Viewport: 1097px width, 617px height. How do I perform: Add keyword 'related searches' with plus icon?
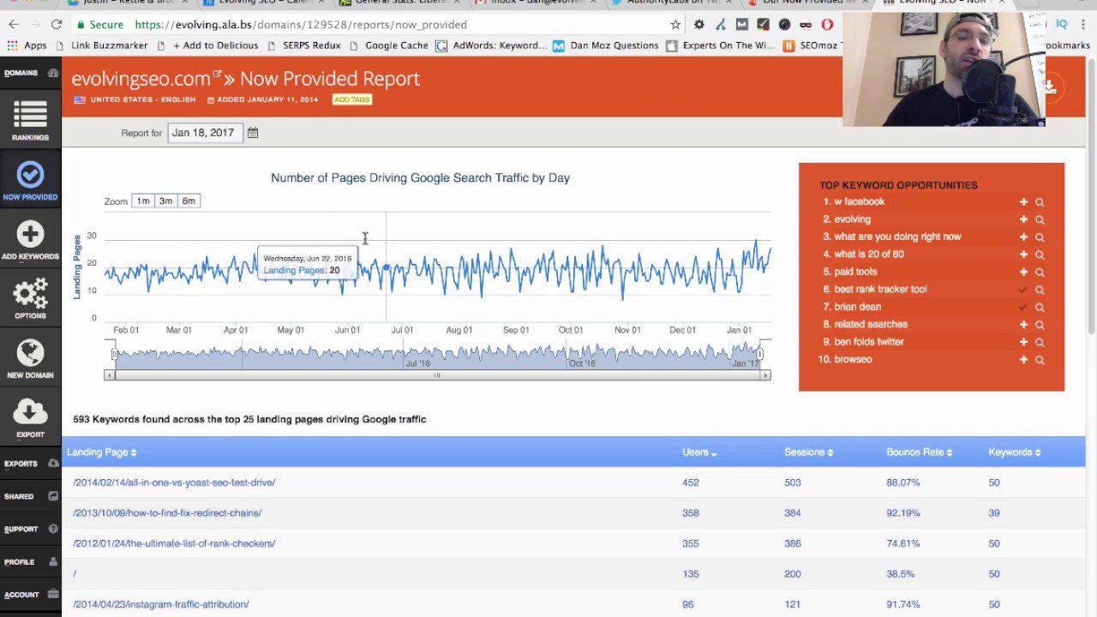pyautogui.click(x=1023, y=325)
